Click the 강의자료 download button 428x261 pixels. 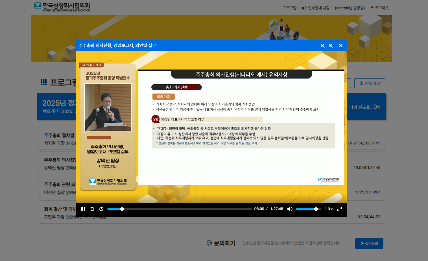point(370,83)
